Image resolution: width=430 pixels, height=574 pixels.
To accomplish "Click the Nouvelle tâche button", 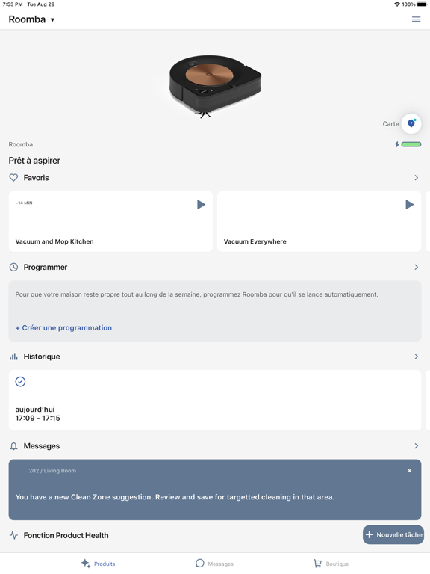I will pyautogui.click(x=393, y=535).
